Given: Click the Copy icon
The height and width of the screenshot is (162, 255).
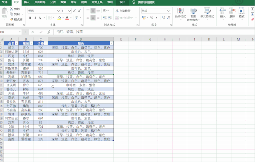Looking at the screenshot, I should pos(12,14).
